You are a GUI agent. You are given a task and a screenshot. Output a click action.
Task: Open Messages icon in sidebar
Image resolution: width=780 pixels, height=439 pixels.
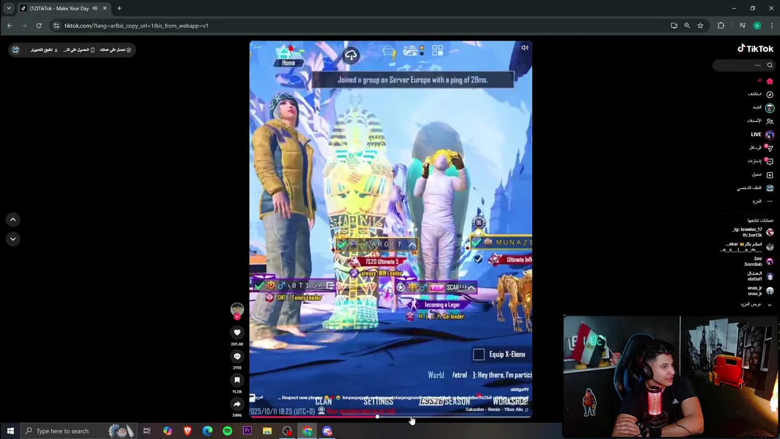[770, 148]
